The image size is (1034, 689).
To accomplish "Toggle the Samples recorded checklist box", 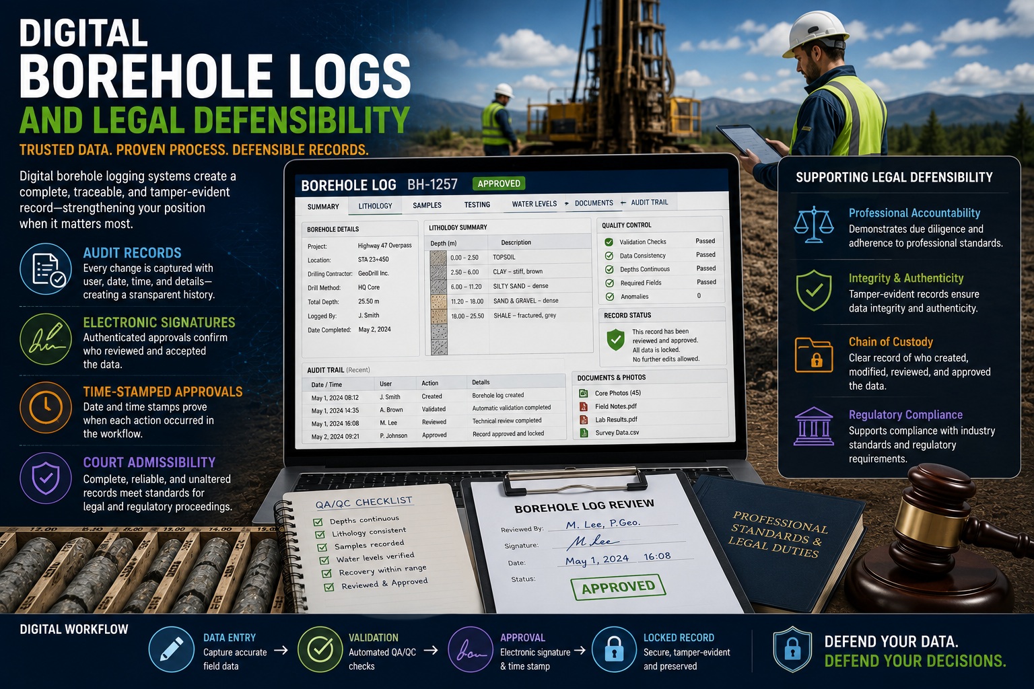I will coord(322,547).
